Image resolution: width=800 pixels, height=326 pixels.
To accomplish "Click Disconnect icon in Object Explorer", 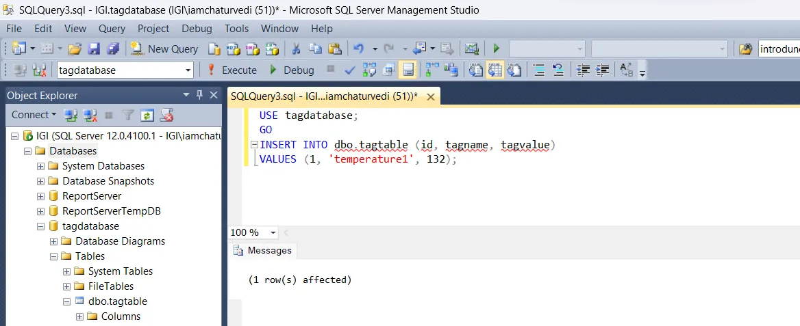I will tap(90, 115).
